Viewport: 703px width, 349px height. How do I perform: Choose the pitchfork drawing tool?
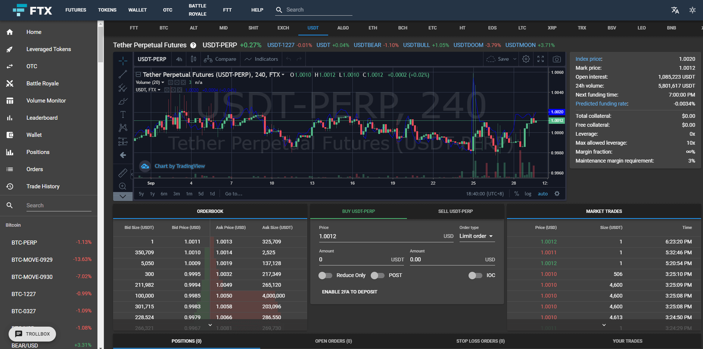tap(123, 88)
